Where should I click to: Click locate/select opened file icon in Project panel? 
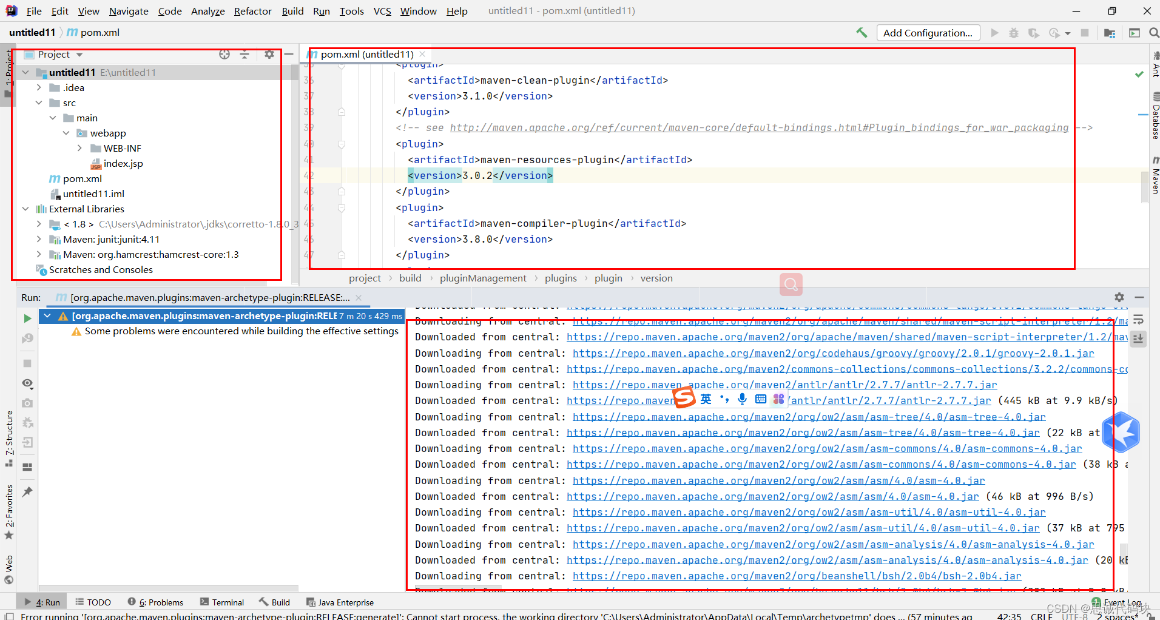[x=224, y=55]
